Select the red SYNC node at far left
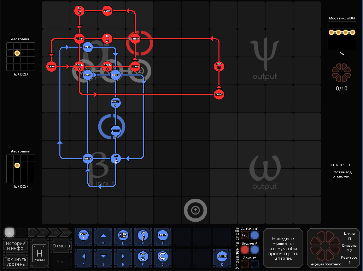This screenshot has width=363, height=271. click(51, 67)
